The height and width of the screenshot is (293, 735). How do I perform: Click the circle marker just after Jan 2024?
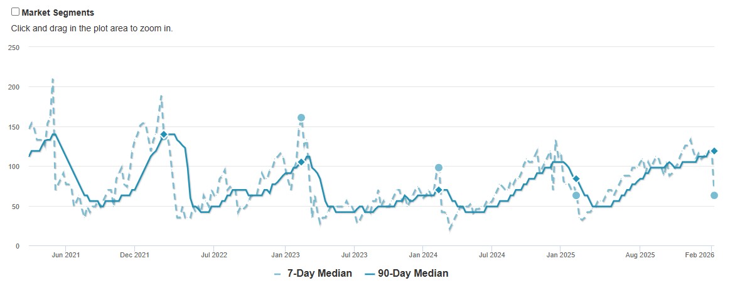439,168
